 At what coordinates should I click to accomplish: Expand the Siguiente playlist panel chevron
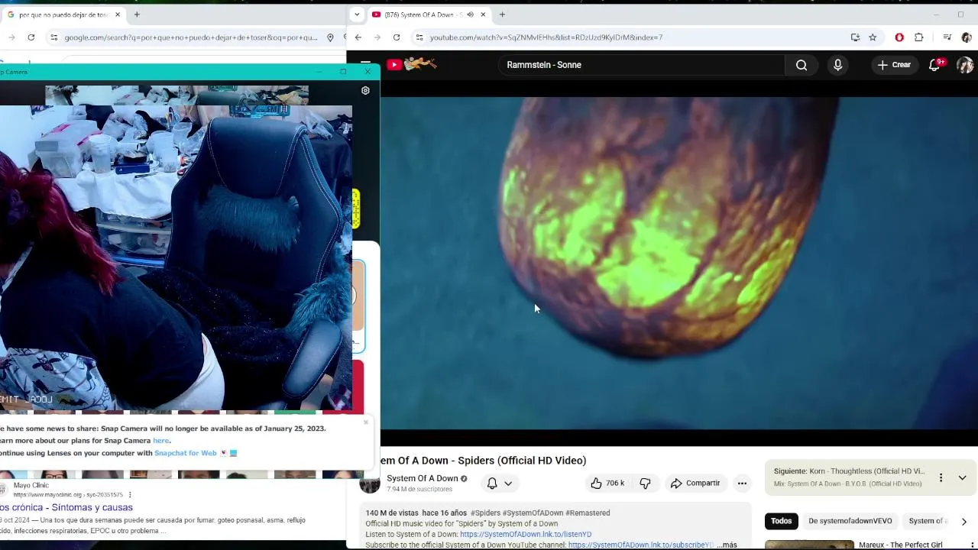(962, 477)
